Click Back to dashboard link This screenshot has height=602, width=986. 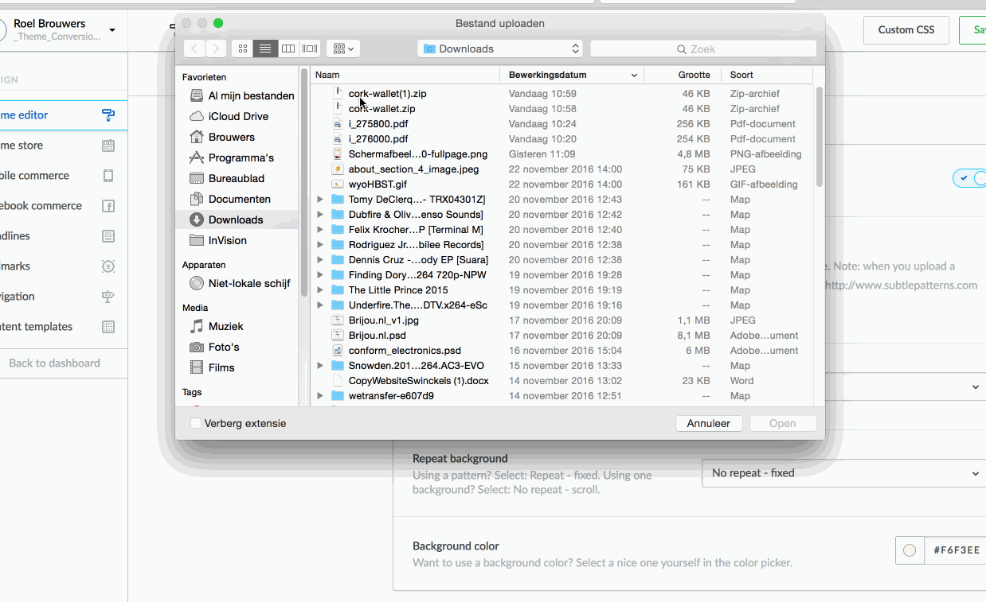pyautogui.click(x=55, y=363)
